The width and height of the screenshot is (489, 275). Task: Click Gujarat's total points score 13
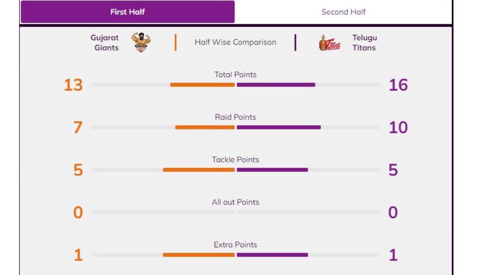point(73,85)
